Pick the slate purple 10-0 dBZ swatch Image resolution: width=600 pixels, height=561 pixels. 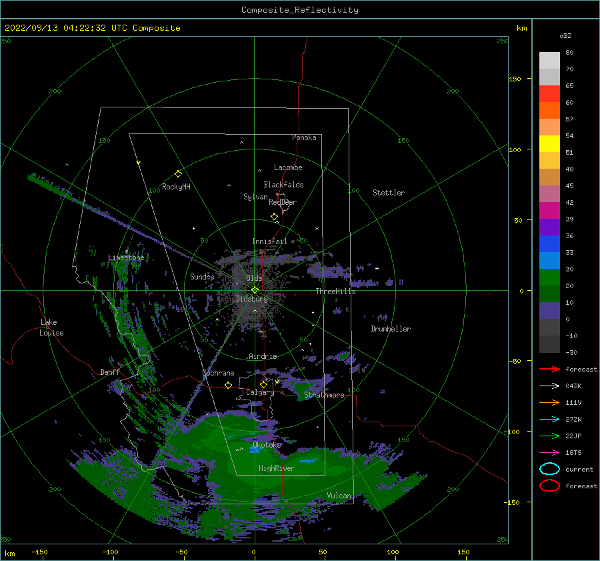[x=549, y=311]
